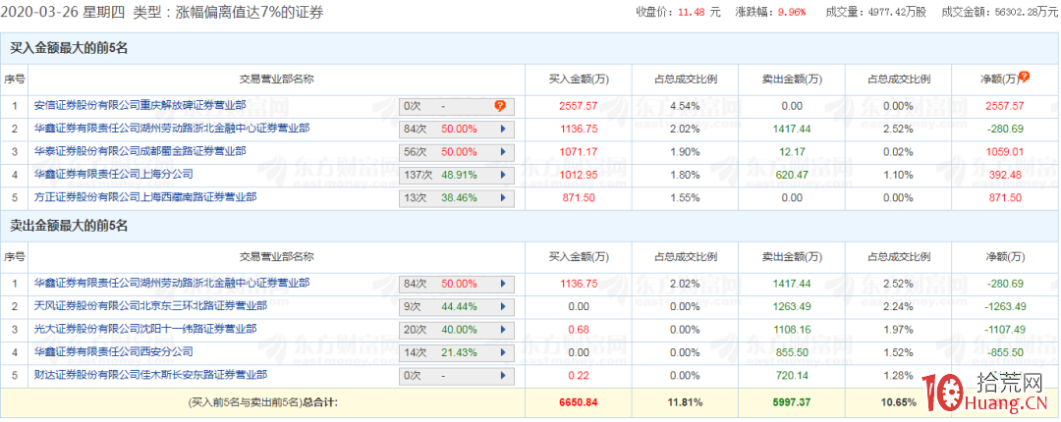
Task: Click the 买入金额最大的前5名 section title
Action: 69,47
